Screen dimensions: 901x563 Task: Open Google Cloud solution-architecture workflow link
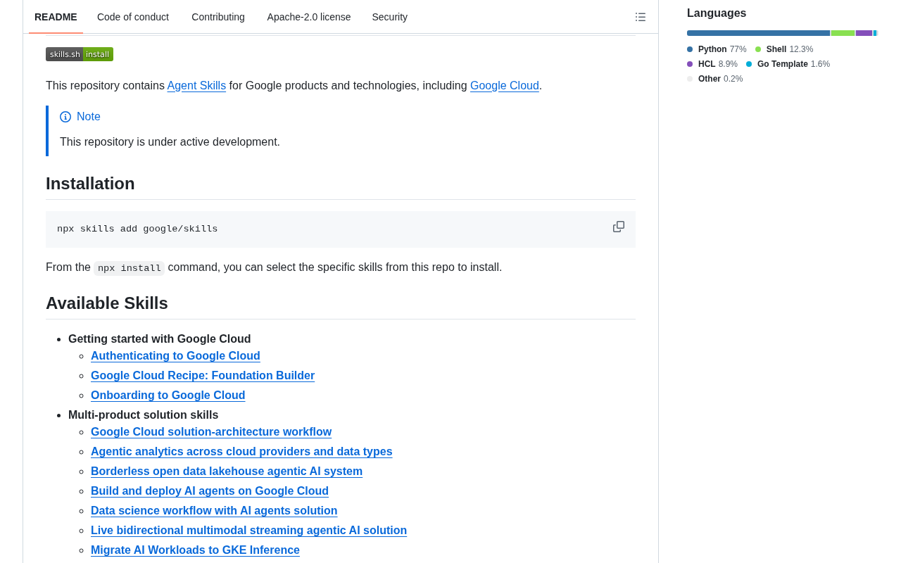(211, 432)
